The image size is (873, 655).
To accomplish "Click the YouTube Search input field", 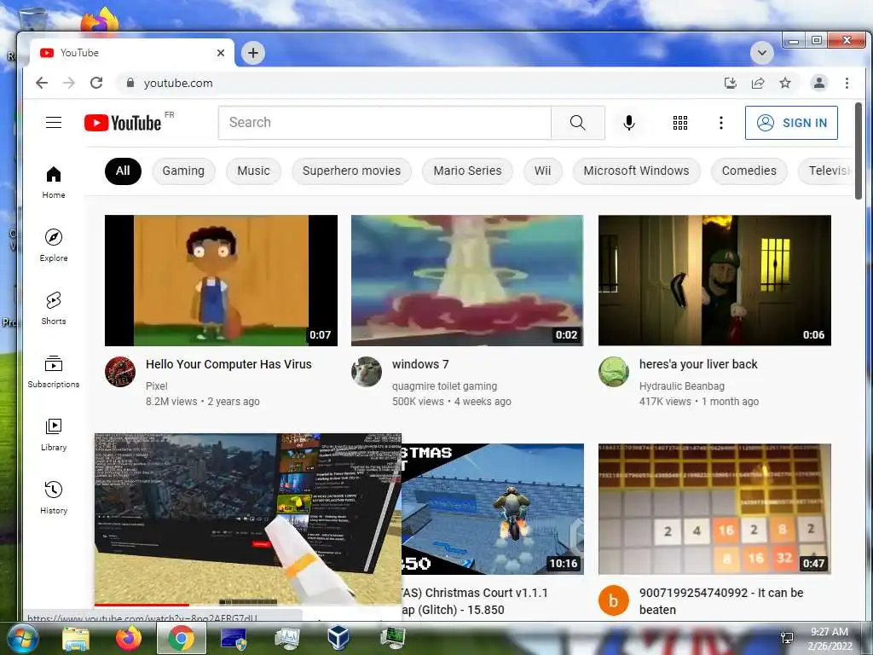I will [384, 123].
